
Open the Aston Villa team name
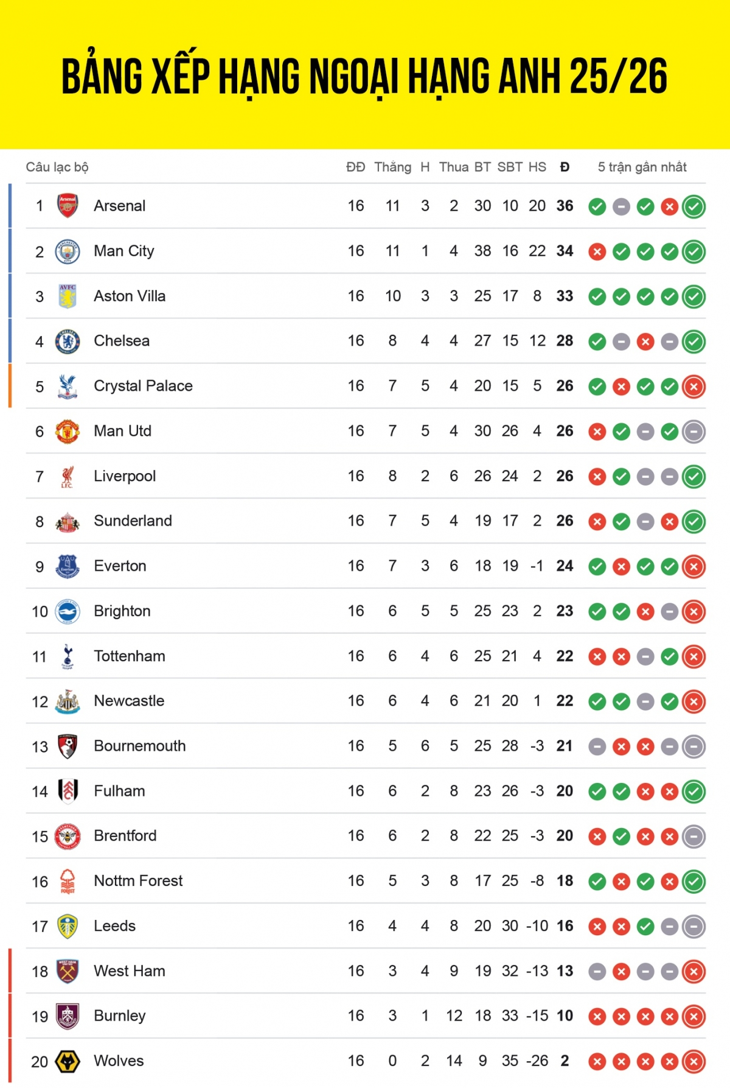[130, 296]
